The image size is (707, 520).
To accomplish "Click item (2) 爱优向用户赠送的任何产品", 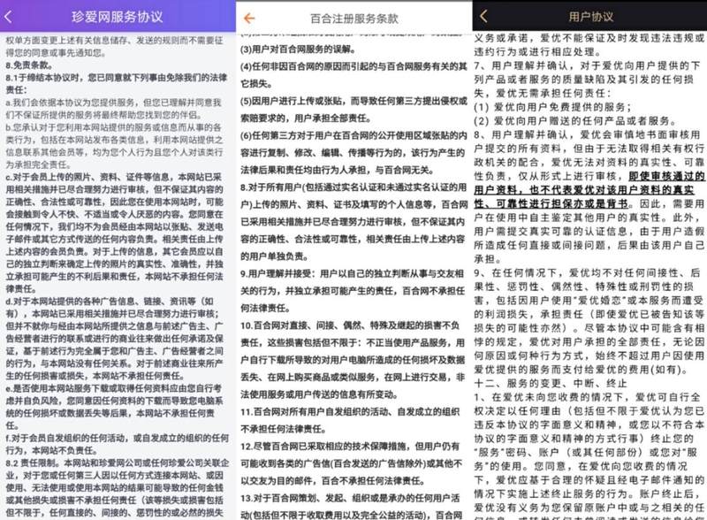I will (575, 120).
